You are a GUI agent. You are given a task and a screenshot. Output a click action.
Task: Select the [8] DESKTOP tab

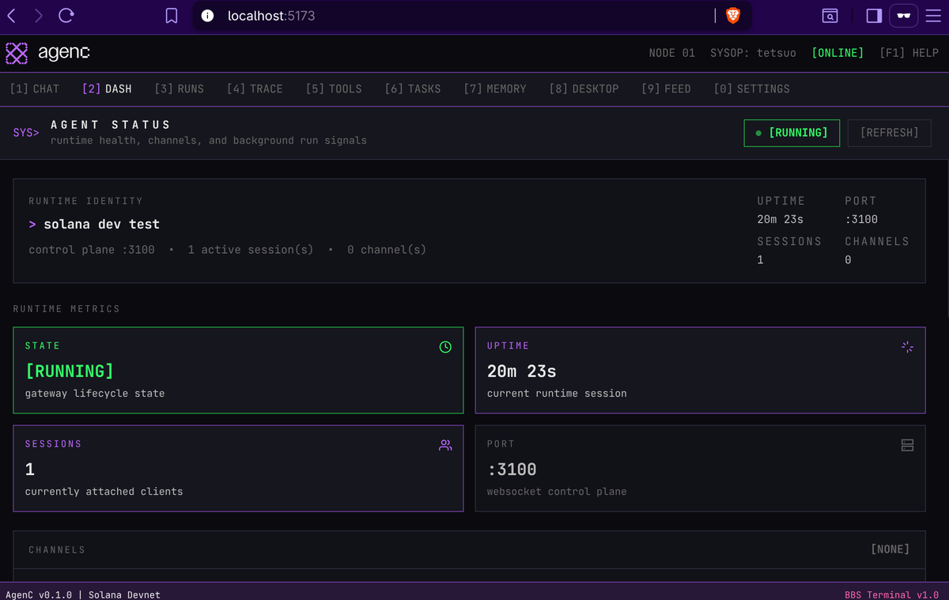coord(584,89)
